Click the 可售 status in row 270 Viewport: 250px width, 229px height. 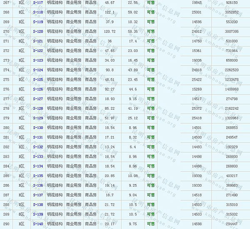click(x=151, y=31)
